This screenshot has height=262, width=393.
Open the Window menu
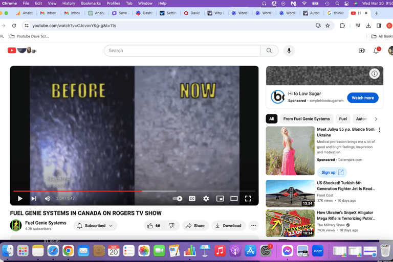pos(145,3)
